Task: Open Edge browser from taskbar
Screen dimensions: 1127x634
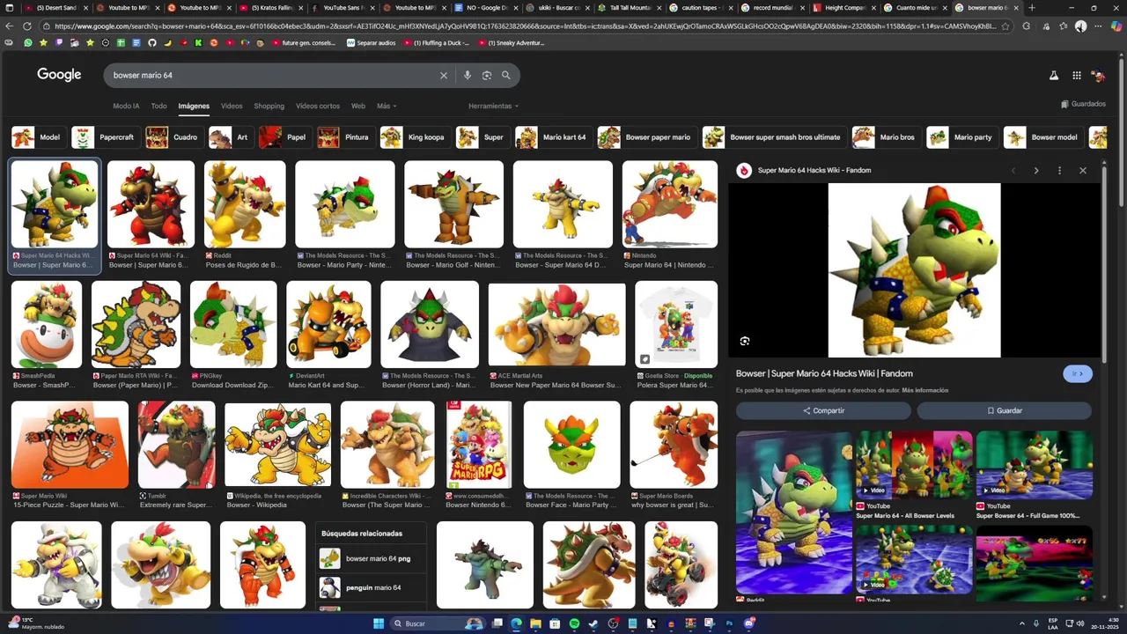Action: [x=516, y=623]
